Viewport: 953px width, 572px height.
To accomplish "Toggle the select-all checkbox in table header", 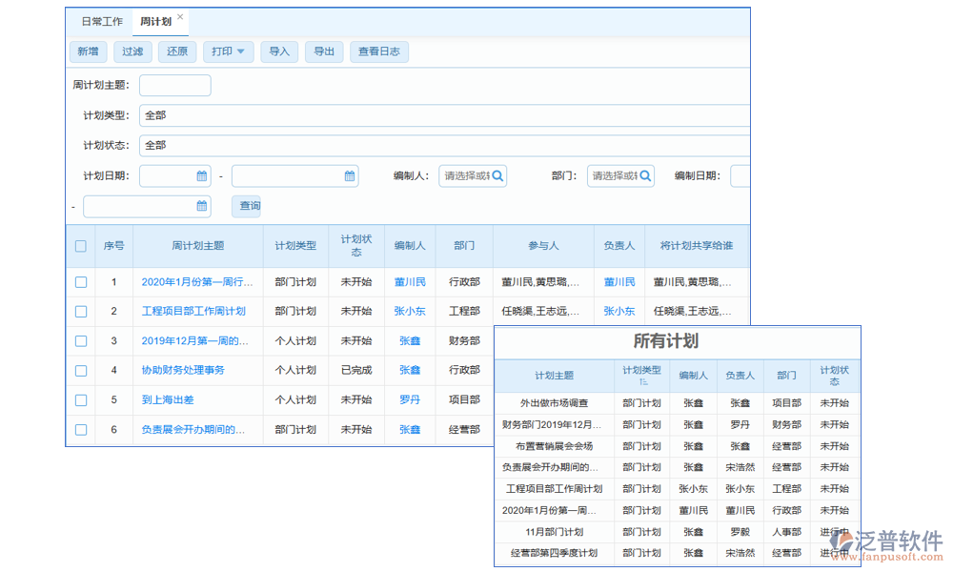I will (x=81, y=246).
